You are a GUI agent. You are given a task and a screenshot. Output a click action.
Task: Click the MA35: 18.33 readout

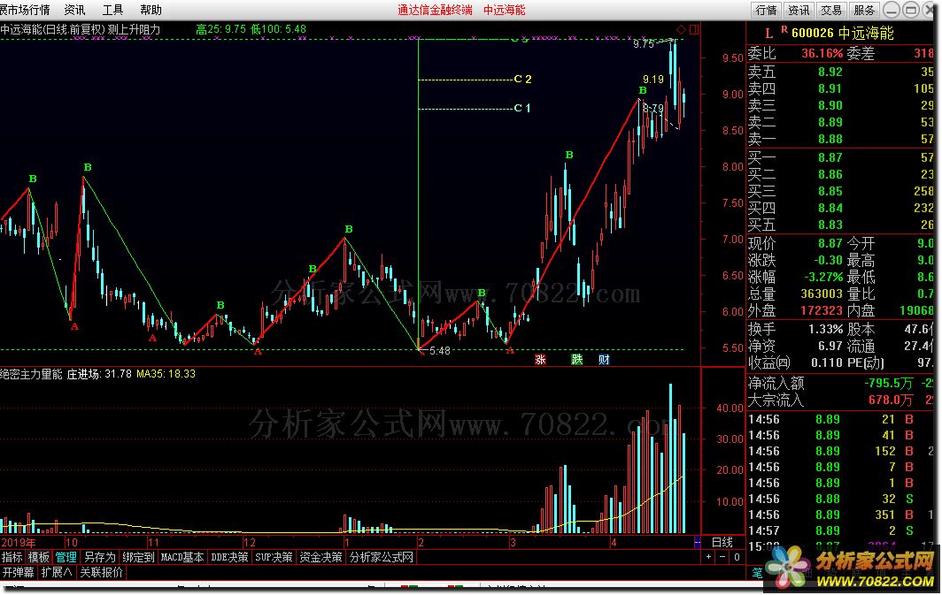click(x=166, y=374)
